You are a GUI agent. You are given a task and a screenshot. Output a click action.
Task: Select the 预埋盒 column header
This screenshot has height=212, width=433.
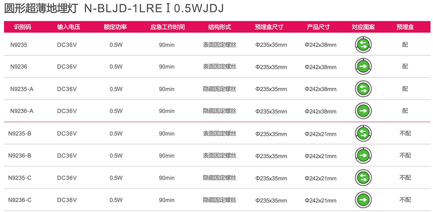pos(405,27)
